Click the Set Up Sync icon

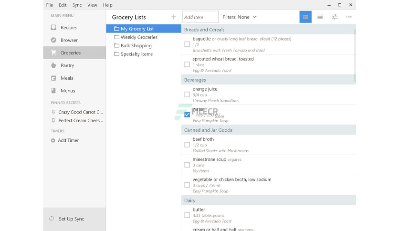52,219
